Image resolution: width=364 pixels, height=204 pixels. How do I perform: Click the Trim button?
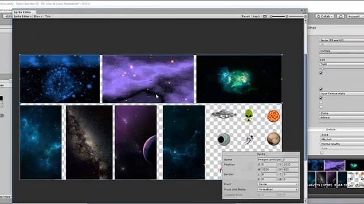click(48, 16)
